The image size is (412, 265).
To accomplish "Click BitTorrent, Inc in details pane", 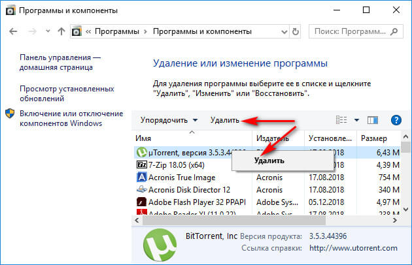I will [x=211, y=236].
